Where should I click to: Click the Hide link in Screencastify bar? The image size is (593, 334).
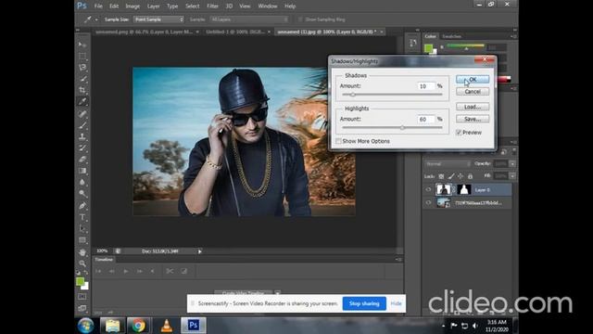coord(396,303)
